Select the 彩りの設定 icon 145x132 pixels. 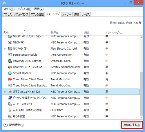pyautogui.click(x=10, y=116)
